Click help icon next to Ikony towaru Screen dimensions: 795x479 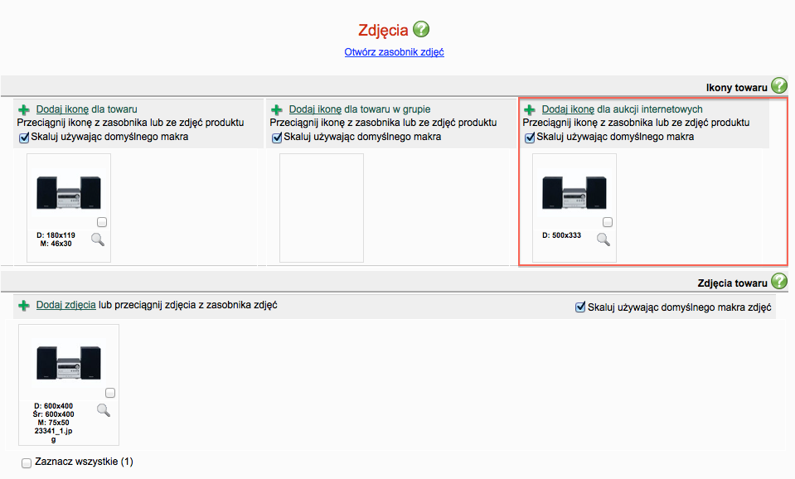(x=778, y=85)
